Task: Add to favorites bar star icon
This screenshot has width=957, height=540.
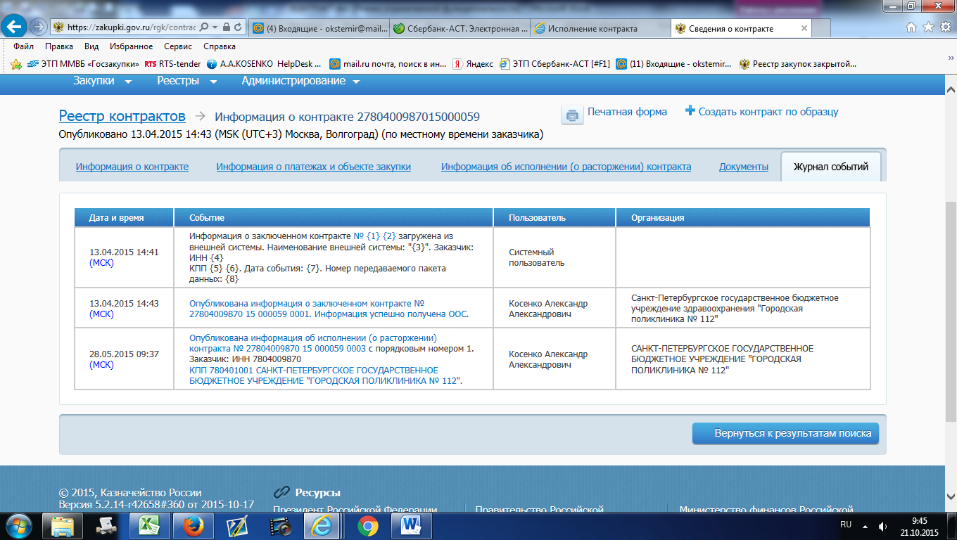Action: pyautogui.click(x=16, y=64)
